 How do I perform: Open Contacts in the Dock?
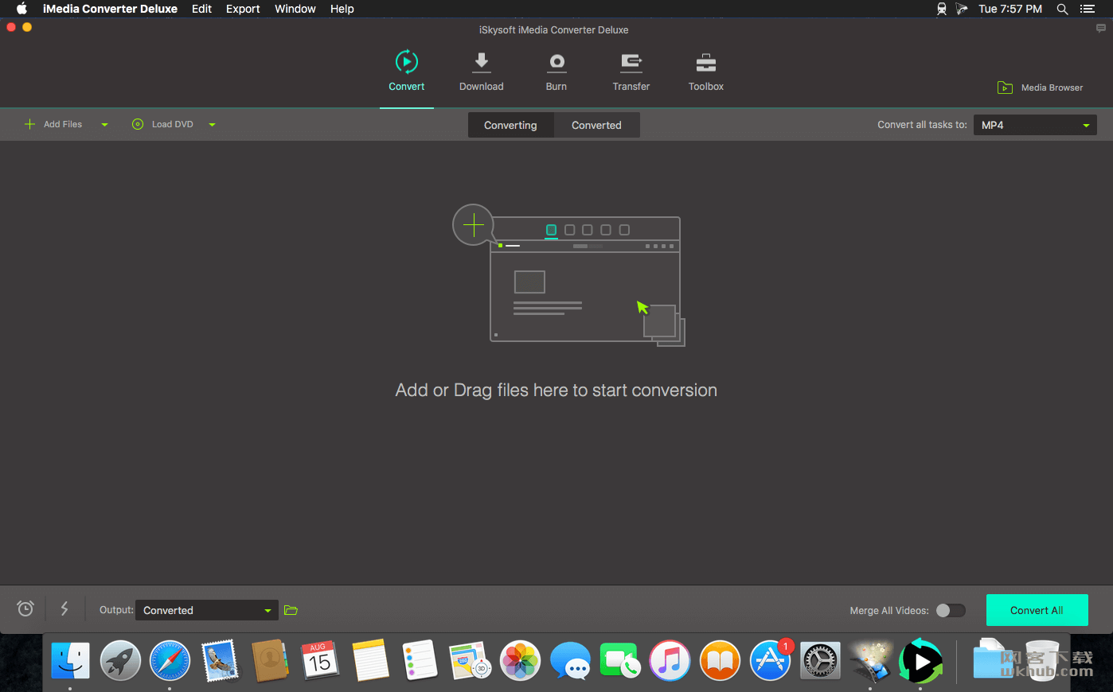click(270, 661)
